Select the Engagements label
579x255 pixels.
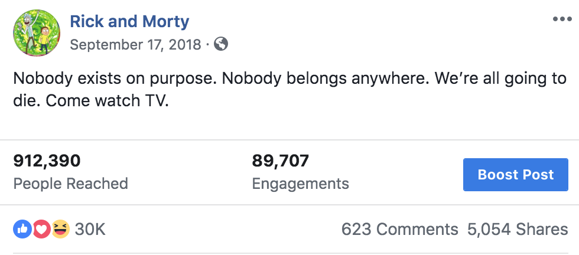click(300, 184)
